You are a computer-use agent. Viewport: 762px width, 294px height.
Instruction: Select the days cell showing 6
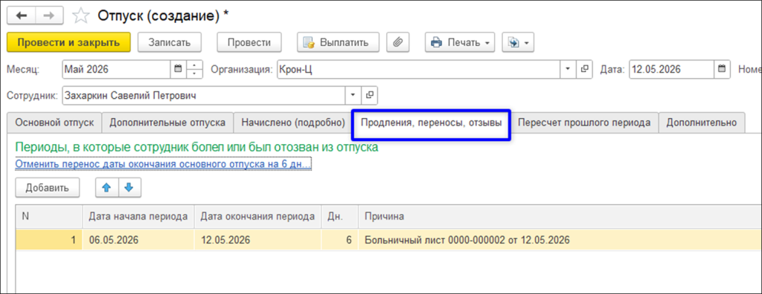339,240
